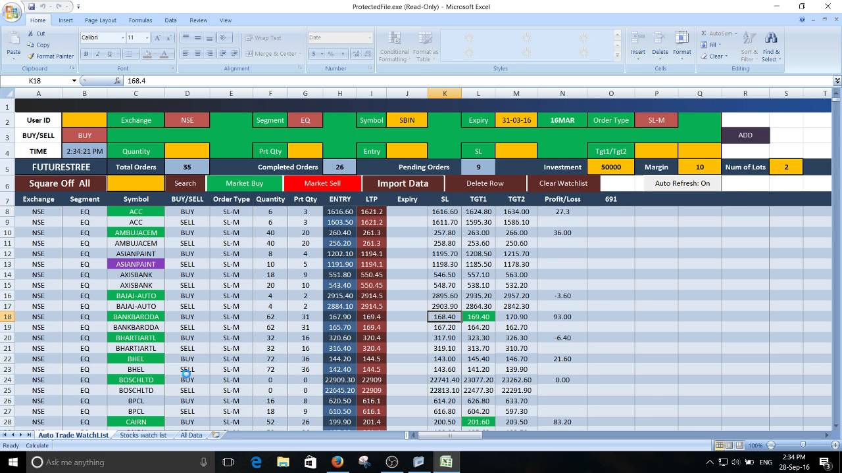Click the Market Buy button
Viewport: 842px width, 473px height.
pyautogui.click(x=244, y=183)
